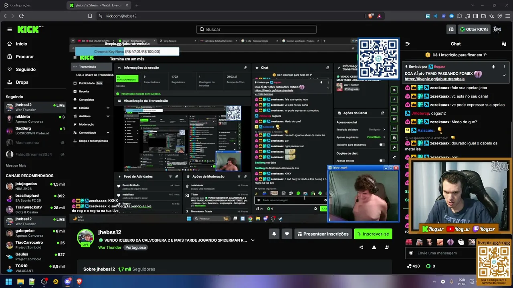
Task: Click the user icon next to report
Action: pyautogui.click(x=387, y=247)
